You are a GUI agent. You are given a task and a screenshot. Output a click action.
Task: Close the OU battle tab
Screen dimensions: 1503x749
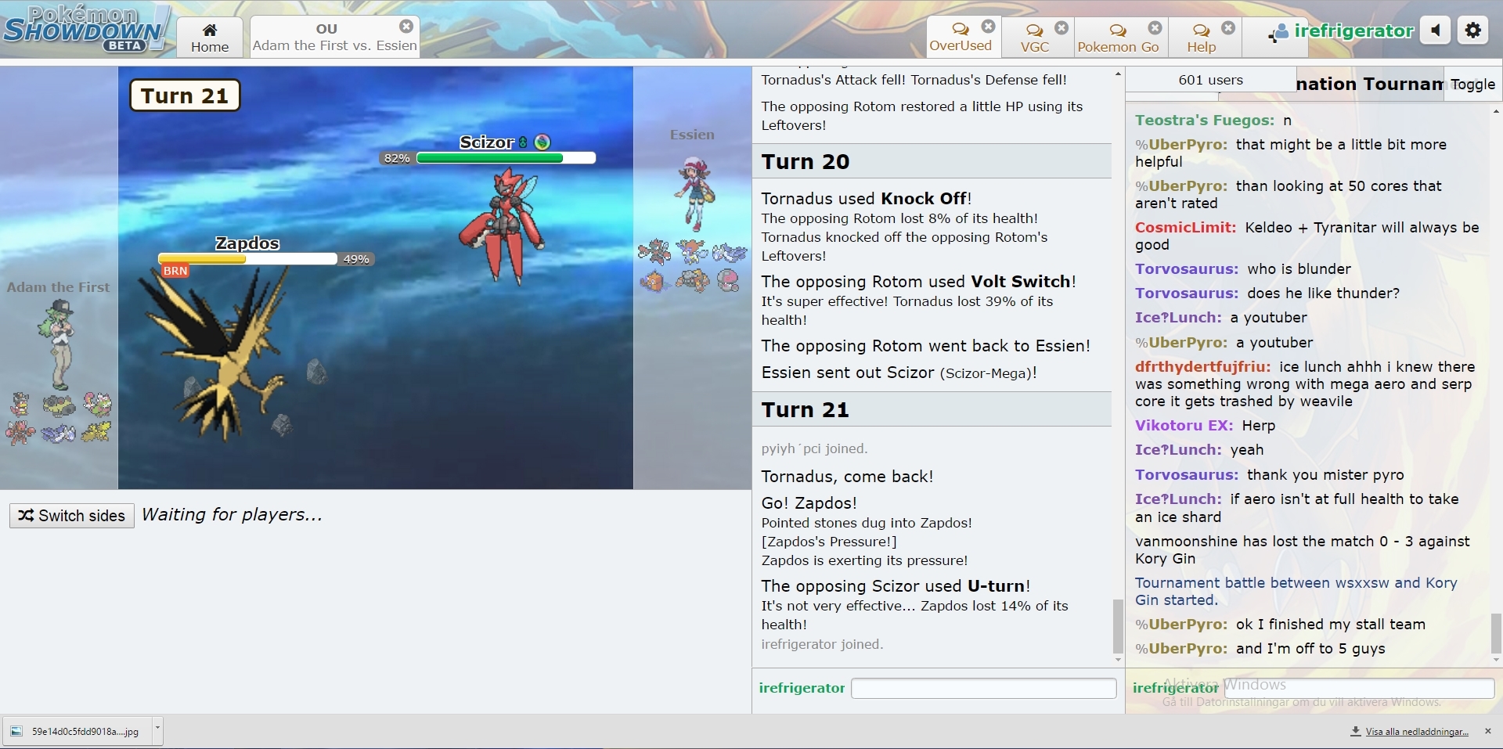pos(406,26)
